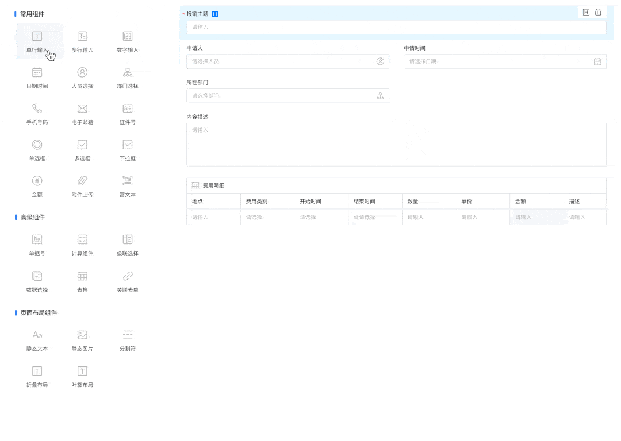
Task: Click the 页面布局组件 section heading
Action: pyautogui.click(x=39, y=312)
